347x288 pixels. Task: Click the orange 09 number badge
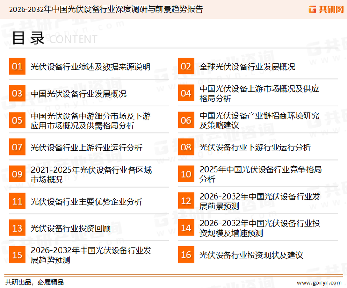click(17, 174)
